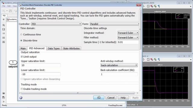Close the Function Block Parameters dialog

point(139,5)
